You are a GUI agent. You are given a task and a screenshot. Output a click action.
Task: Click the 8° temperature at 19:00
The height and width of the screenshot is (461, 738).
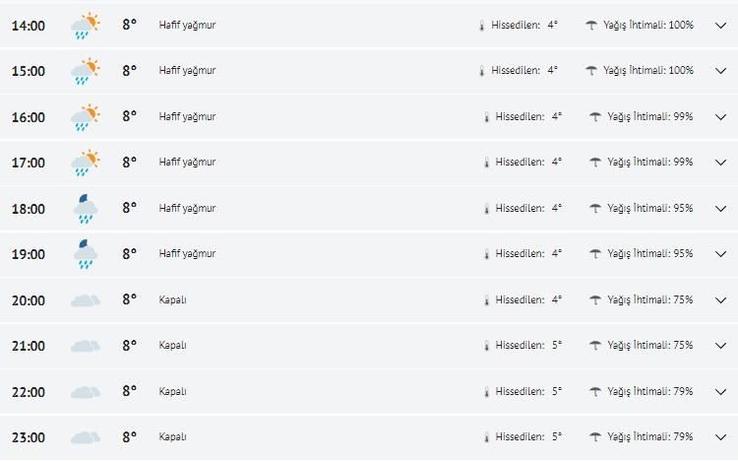[129, 254]
